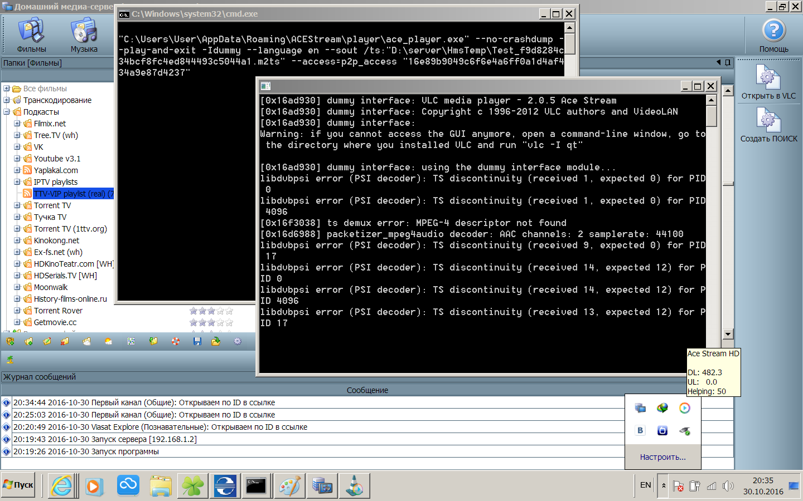
Task: Click the delete folder icon with red X
Action: [x=65, y=341]
